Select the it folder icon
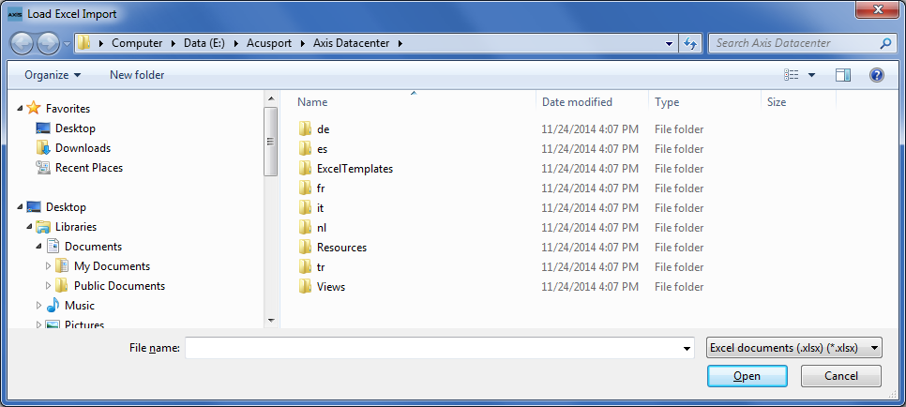 point(305,207)
